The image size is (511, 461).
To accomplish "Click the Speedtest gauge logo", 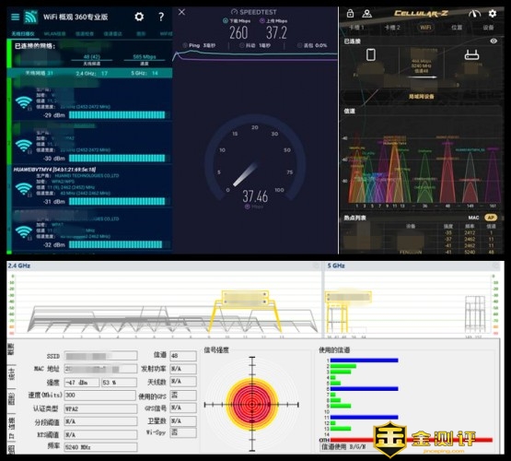I will coord(234,12).
